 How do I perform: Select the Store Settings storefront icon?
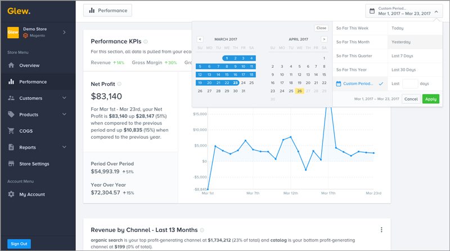(x=11, y=163)
